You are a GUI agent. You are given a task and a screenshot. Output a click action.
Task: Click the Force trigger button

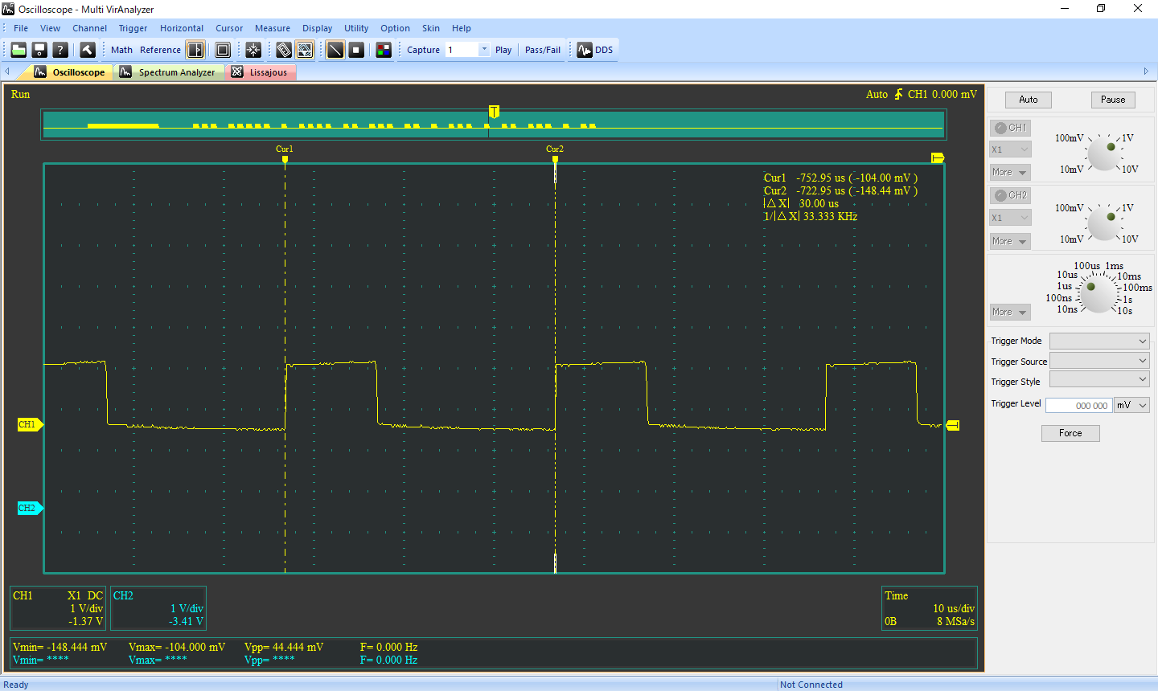[1070, 433]
